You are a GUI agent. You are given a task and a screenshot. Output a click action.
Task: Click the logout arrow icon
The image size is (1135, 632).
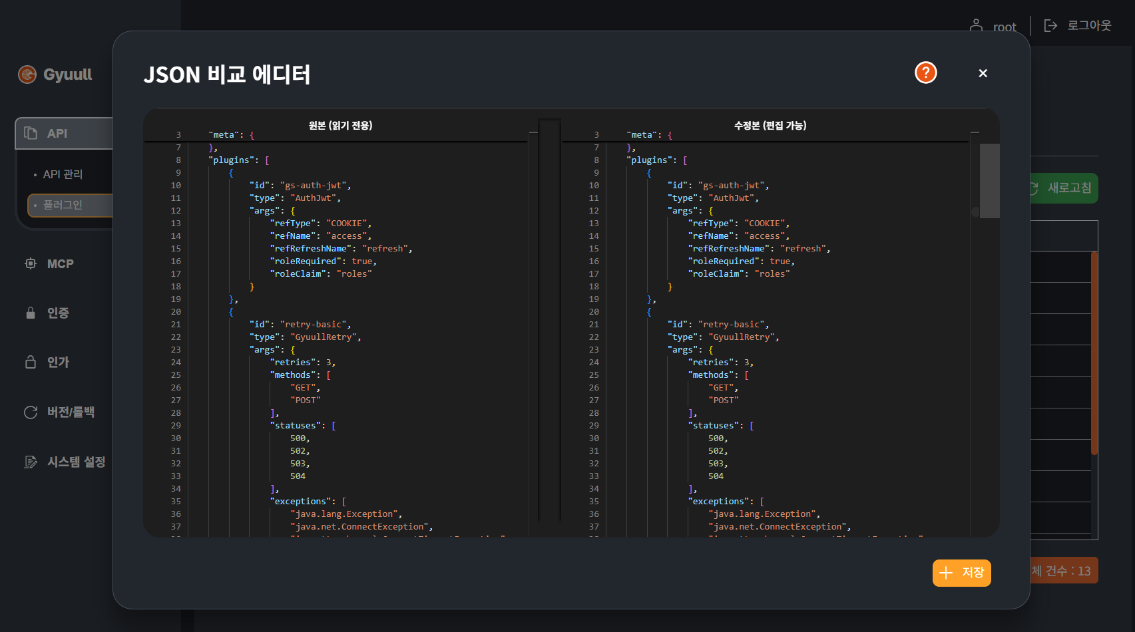pos(1050,26)
